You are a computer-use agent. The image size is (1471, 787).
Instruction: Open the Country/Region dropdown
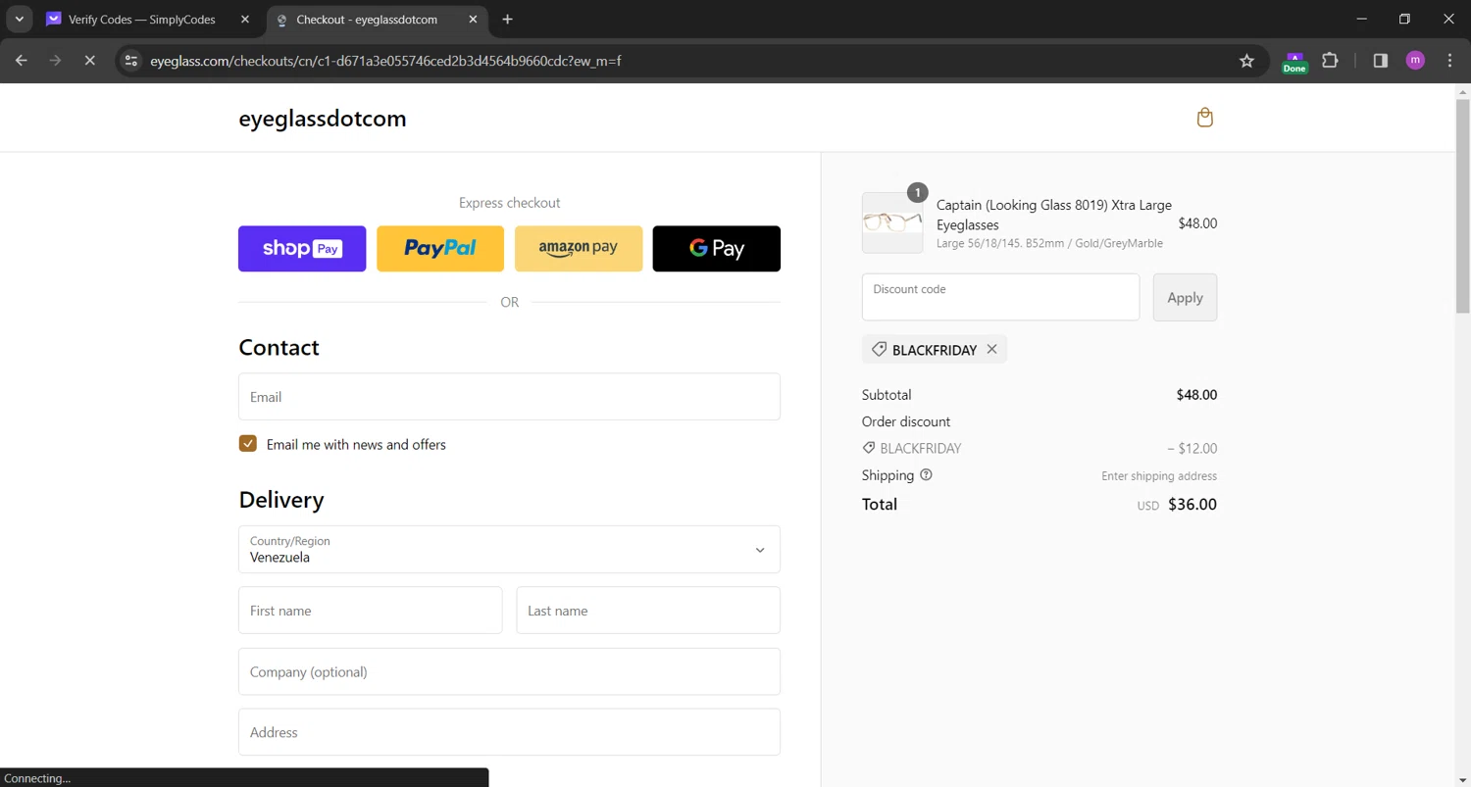point(509,549)
